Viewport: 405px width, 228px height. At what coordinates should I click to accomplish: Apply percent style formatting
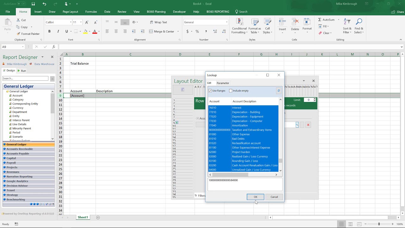(197, 31)
